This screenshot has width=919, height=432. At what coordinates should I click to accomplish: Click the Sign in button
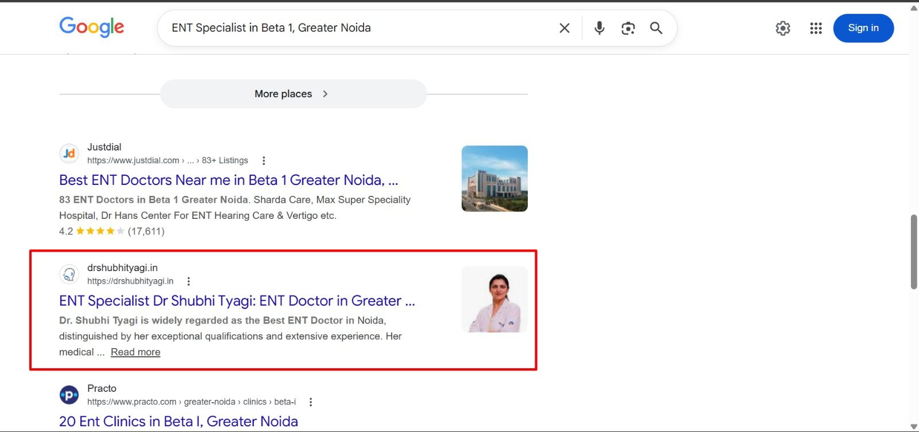[x=863, y=28]
